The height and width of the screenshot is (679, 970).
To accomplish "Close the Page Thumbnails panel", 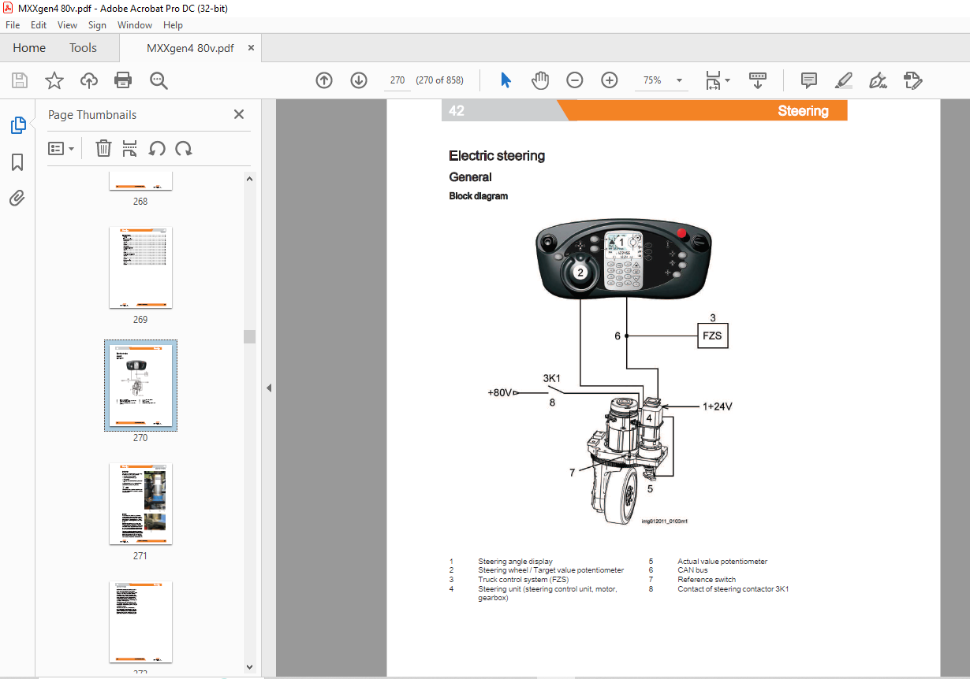I will tap(239, 114).
